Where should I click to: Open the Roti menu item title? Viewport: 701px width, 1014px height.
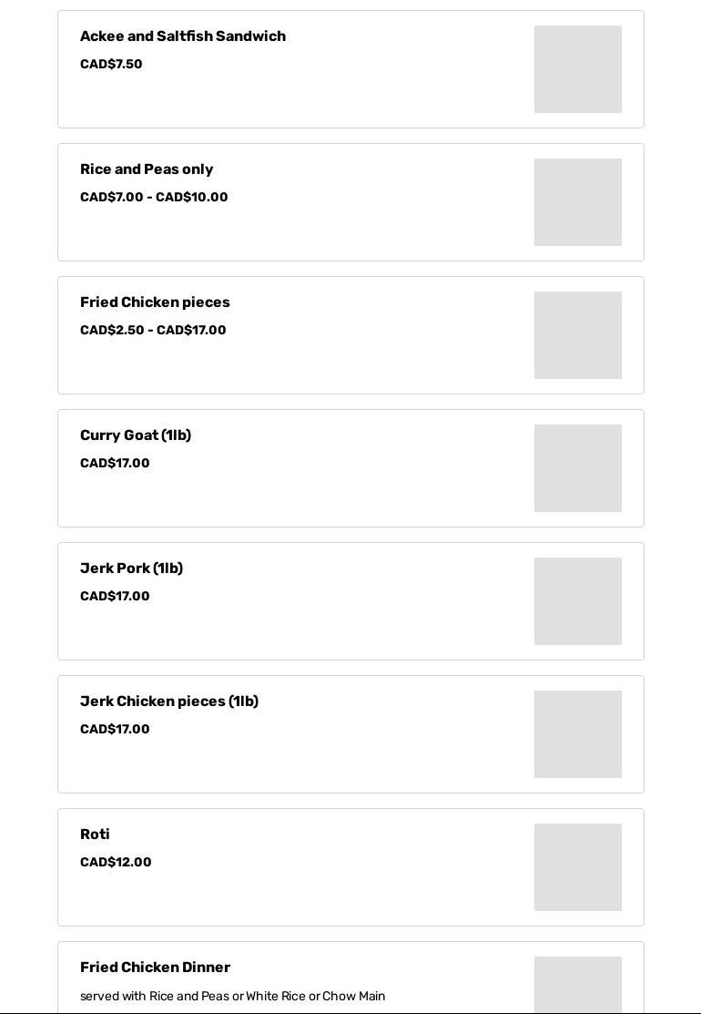pos(95,835)
